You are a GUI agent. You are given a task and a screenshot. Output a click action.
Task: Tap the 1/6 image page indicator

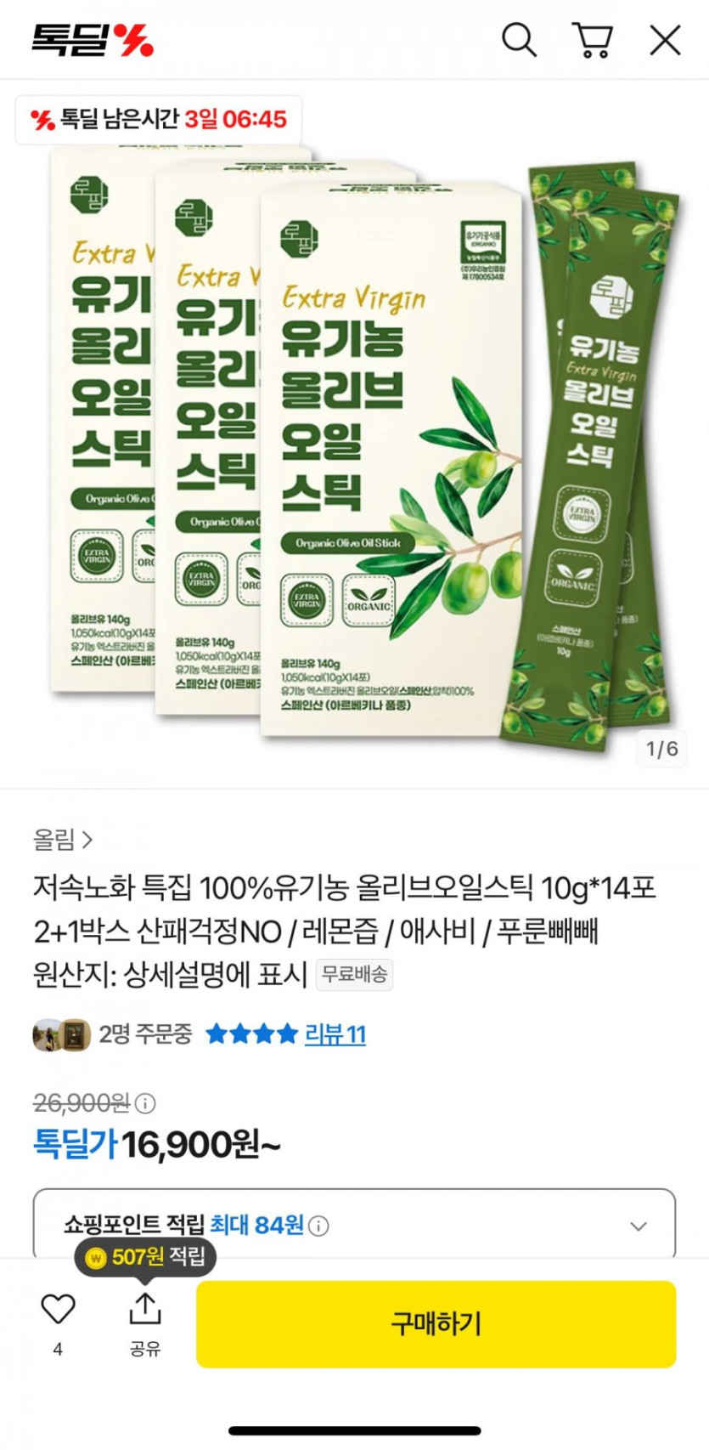coord(662,749)
